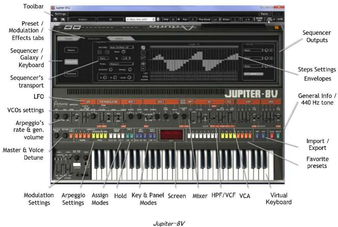Click the blue Import button on synth panel
Screen dimensions: 338x227
click(257, 136)
